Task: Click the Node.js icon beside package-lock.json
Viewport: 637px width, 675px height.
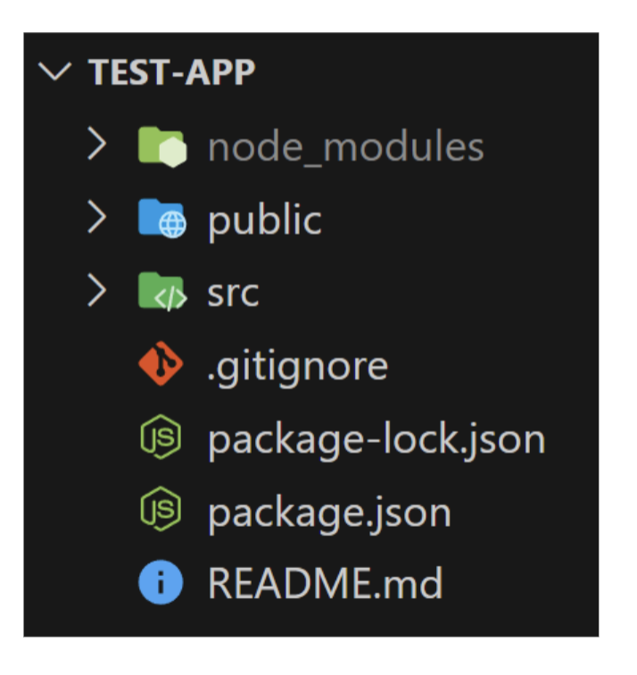Action: click(161, 438)
